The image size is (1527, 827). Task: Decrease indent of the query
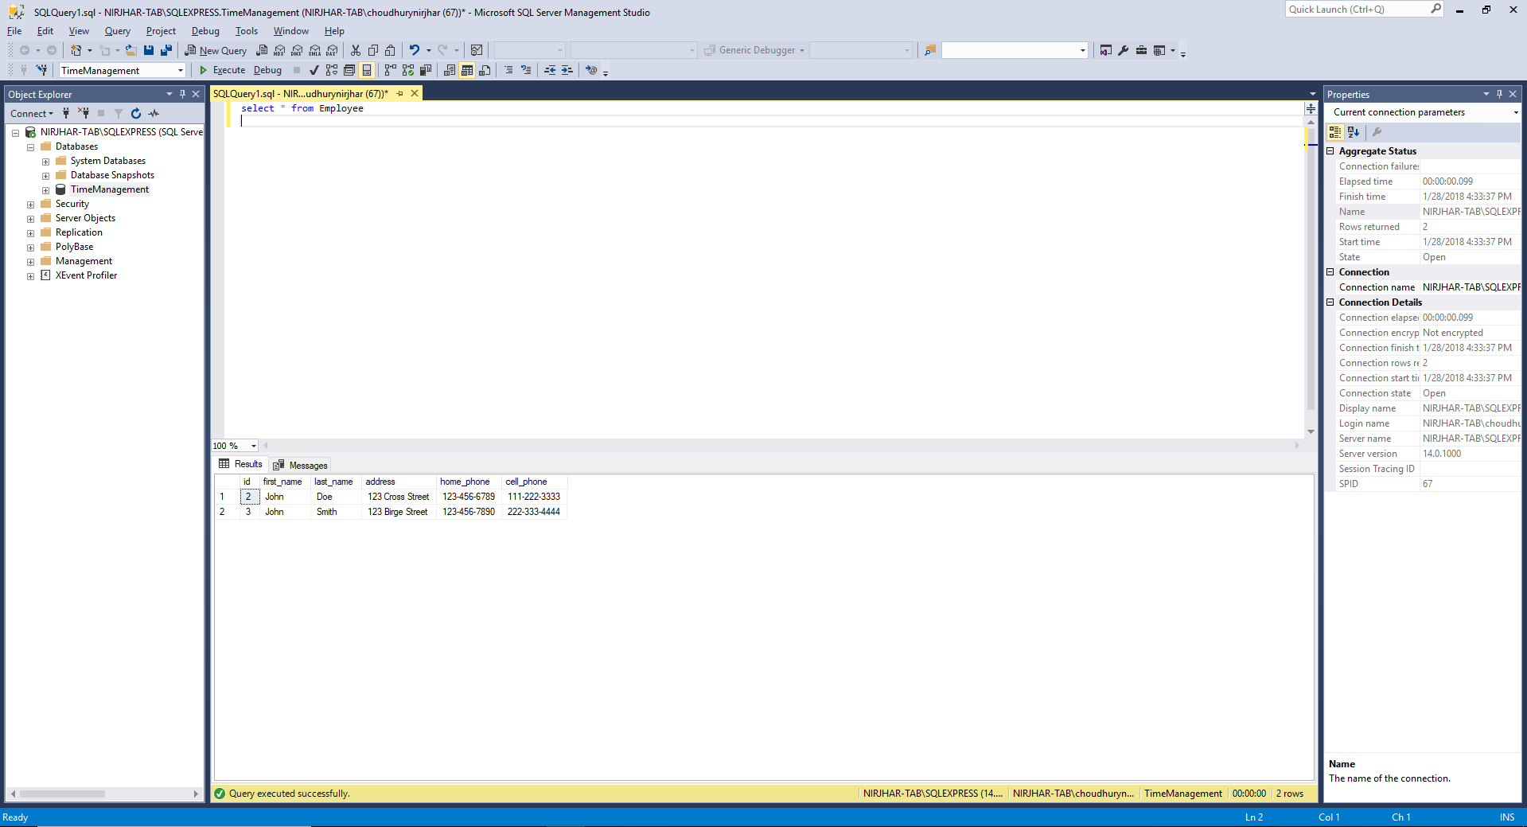[550, 70]
